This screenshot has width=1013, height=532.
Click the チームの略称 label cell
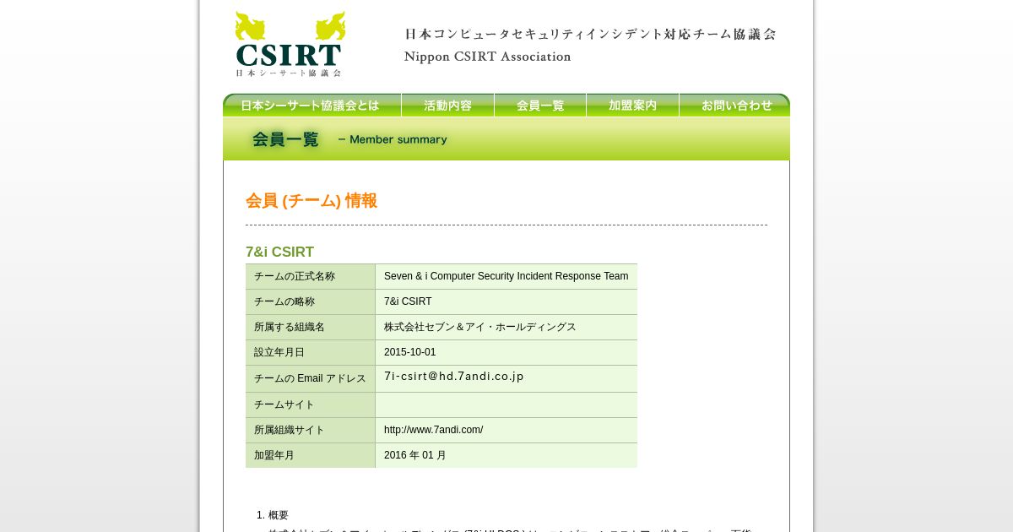click(310, 301)
